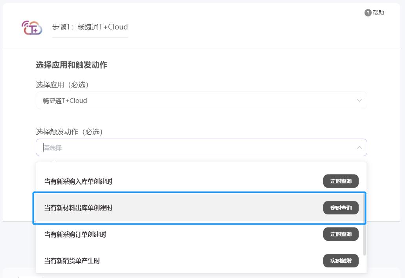Click the 定时查询 badge beside 当有新采购入库单创建时
This screenshot has width=405, height=278.
coord(341,181)
